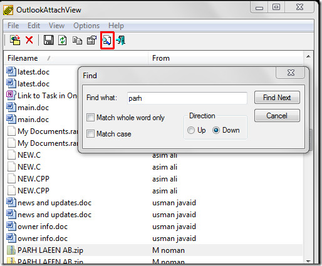Image resolution: width=322 pixels, height=266 pixels.
Task: Click M noman sender of highlighted PARH LAEEN AB.zip
Action: pyautogui.click(x=169, y=250)
